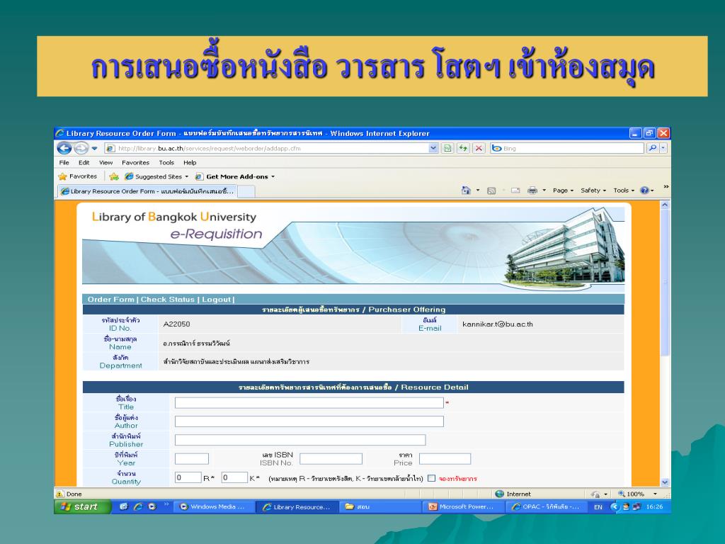Viewport: 725px width, 544px height.
Task: Click the Favorites star button
Action: (x=78, y=176)
